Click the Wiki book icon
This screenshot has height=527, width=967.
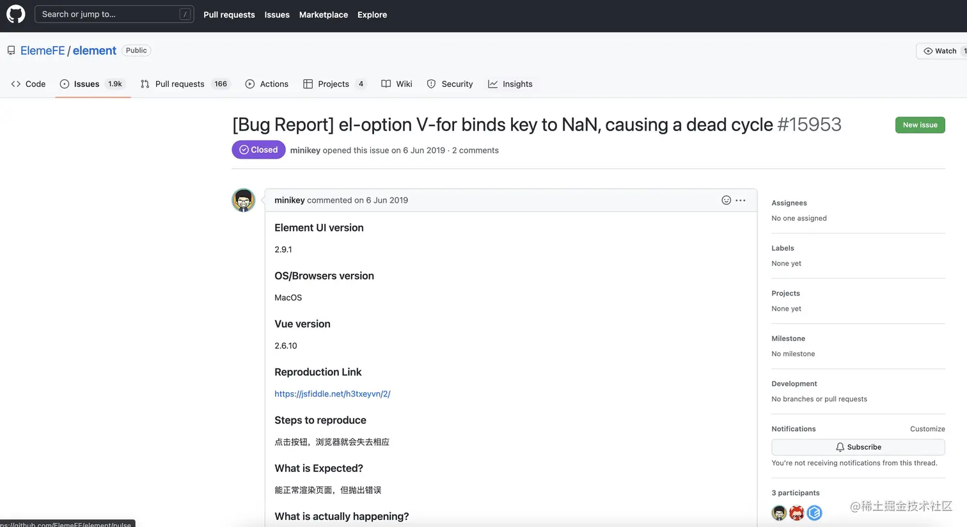386,84
